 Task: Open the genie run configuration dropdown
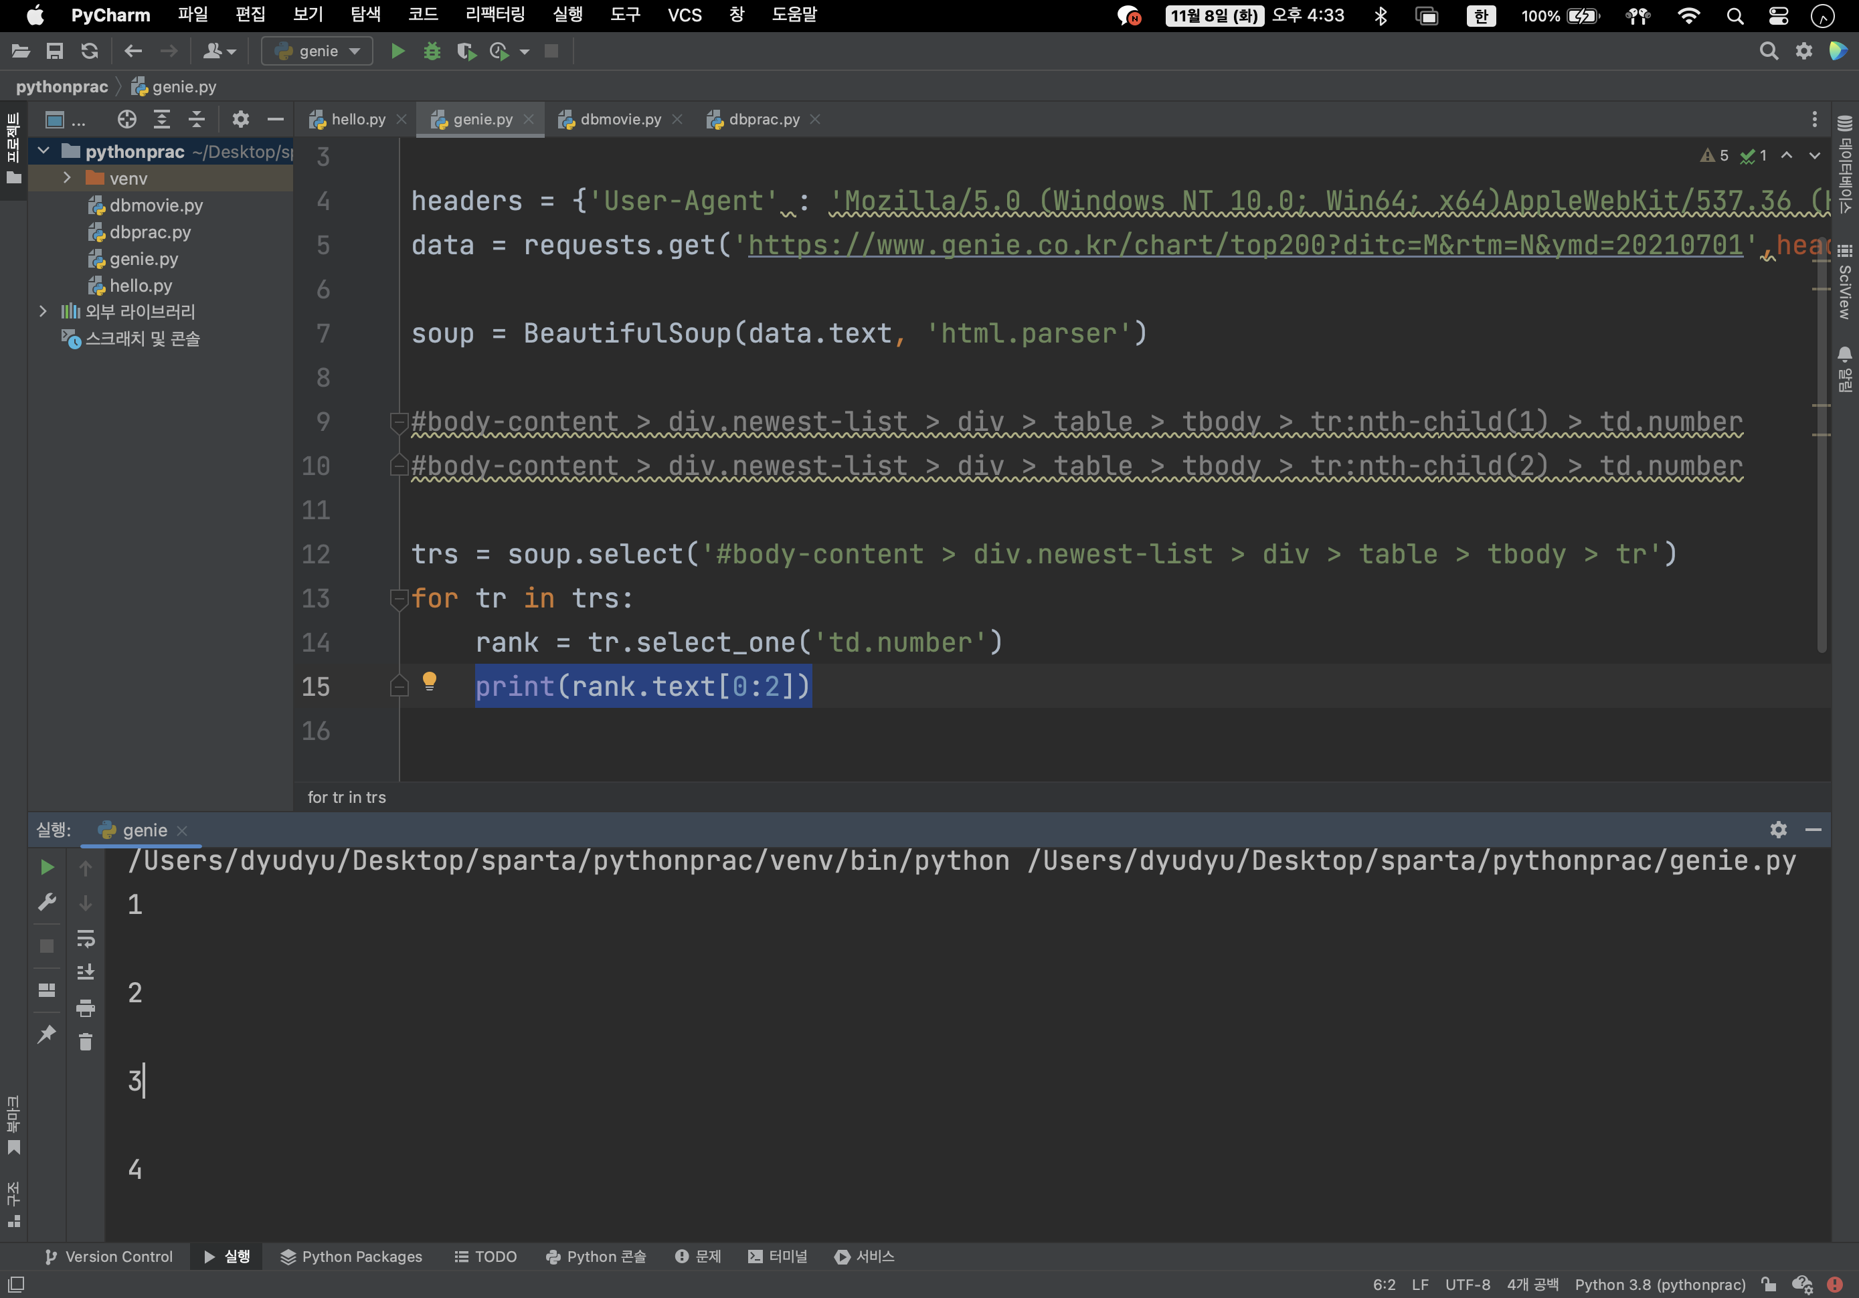(317, 52)
